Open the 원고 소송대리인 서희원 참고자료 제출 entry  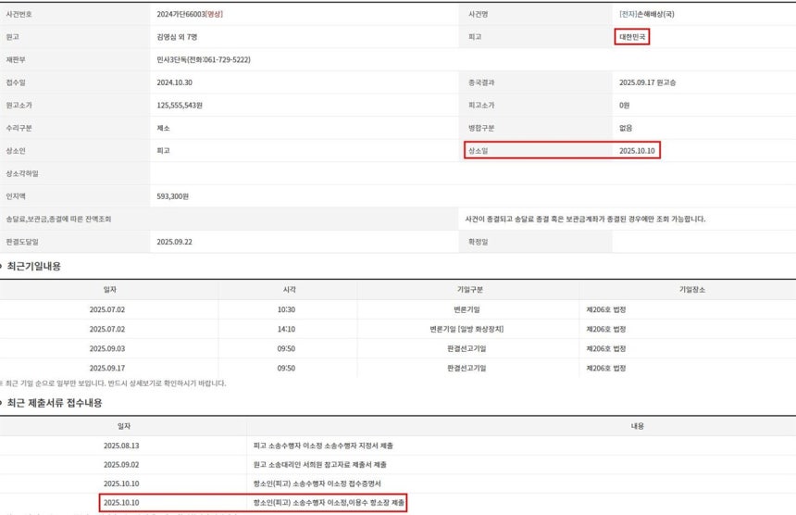click(319, 464)
